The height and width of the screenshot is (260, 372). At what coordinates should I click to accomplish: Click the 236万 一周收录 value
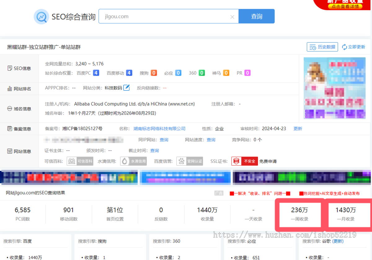[299, 210]
